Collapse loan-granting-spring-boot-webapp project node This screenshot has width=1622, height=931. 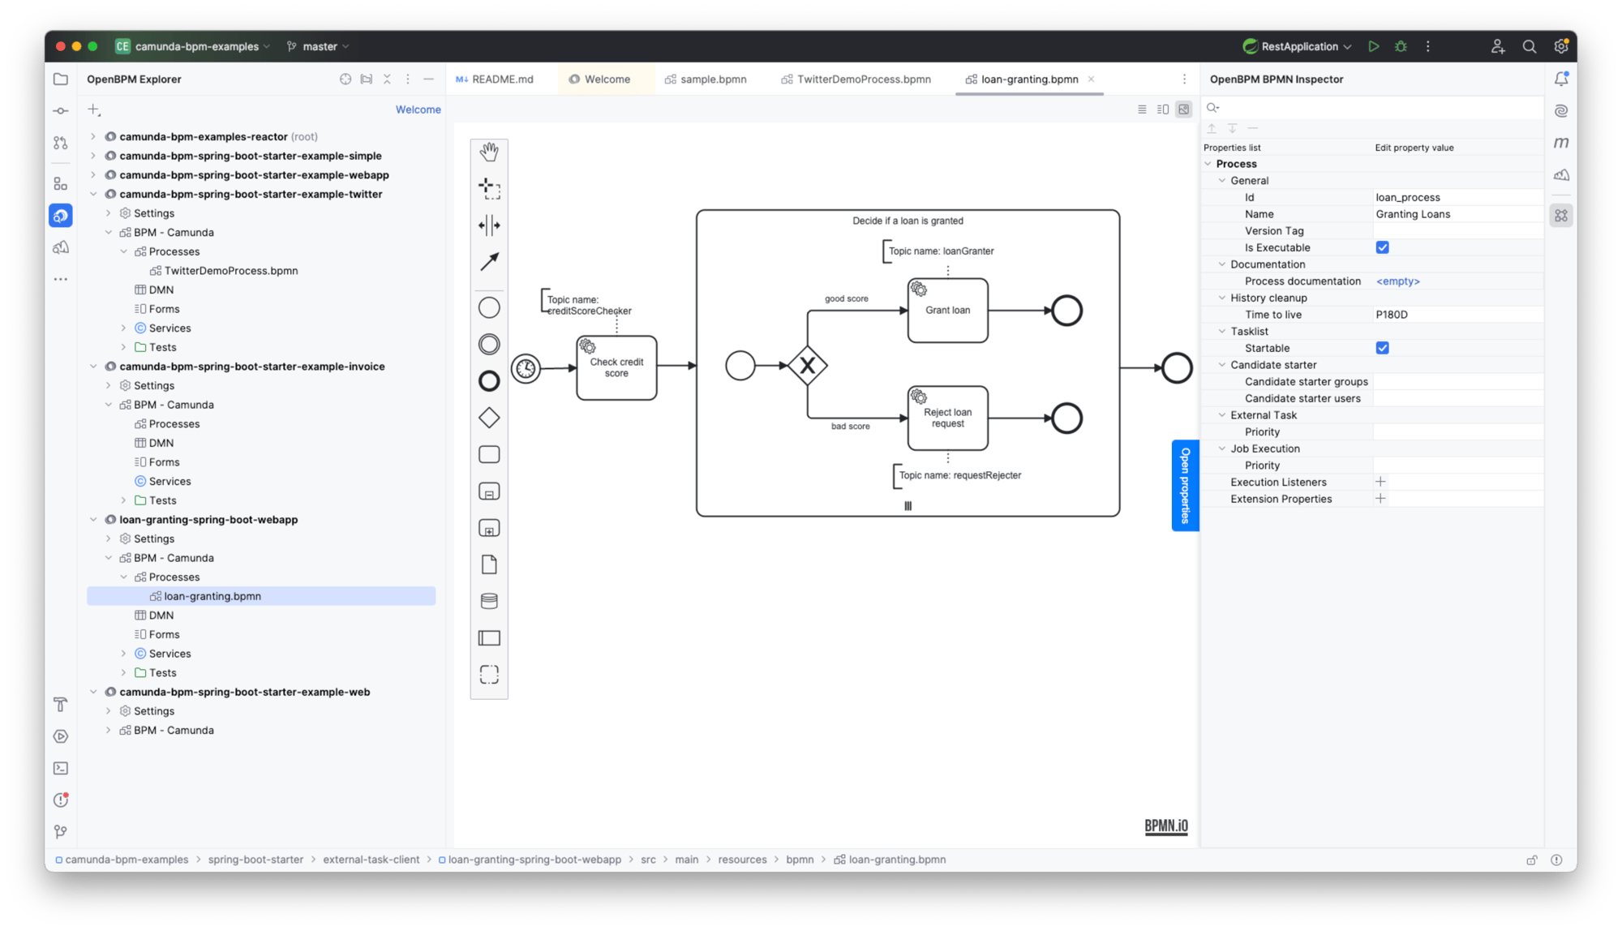(93, 520)
